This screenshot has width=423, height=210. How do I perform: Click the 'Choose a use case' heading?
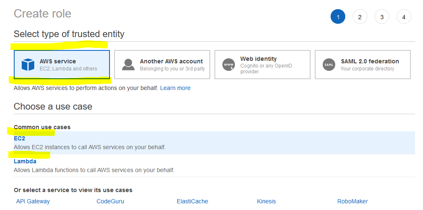[x=53, y=107]
